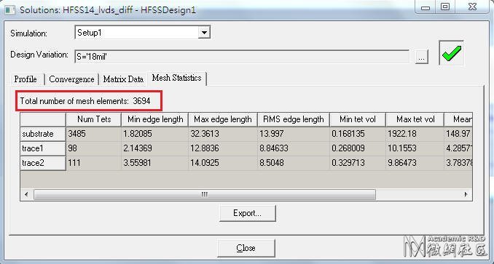Select the trace1 row header

[43, 148]
